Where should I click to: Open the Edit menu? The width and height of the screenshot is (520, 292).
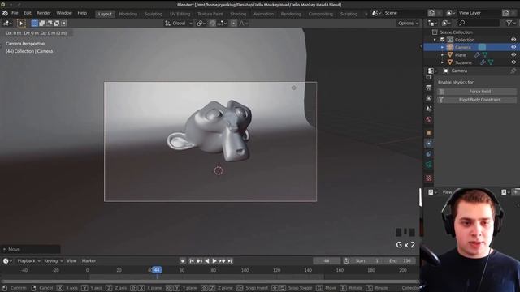[x=27, y=13]
